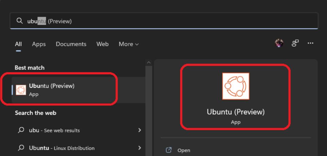
Task: Click search icon beside 'Ubuntu - Linux Distribution'
Action: click(21, 148)
